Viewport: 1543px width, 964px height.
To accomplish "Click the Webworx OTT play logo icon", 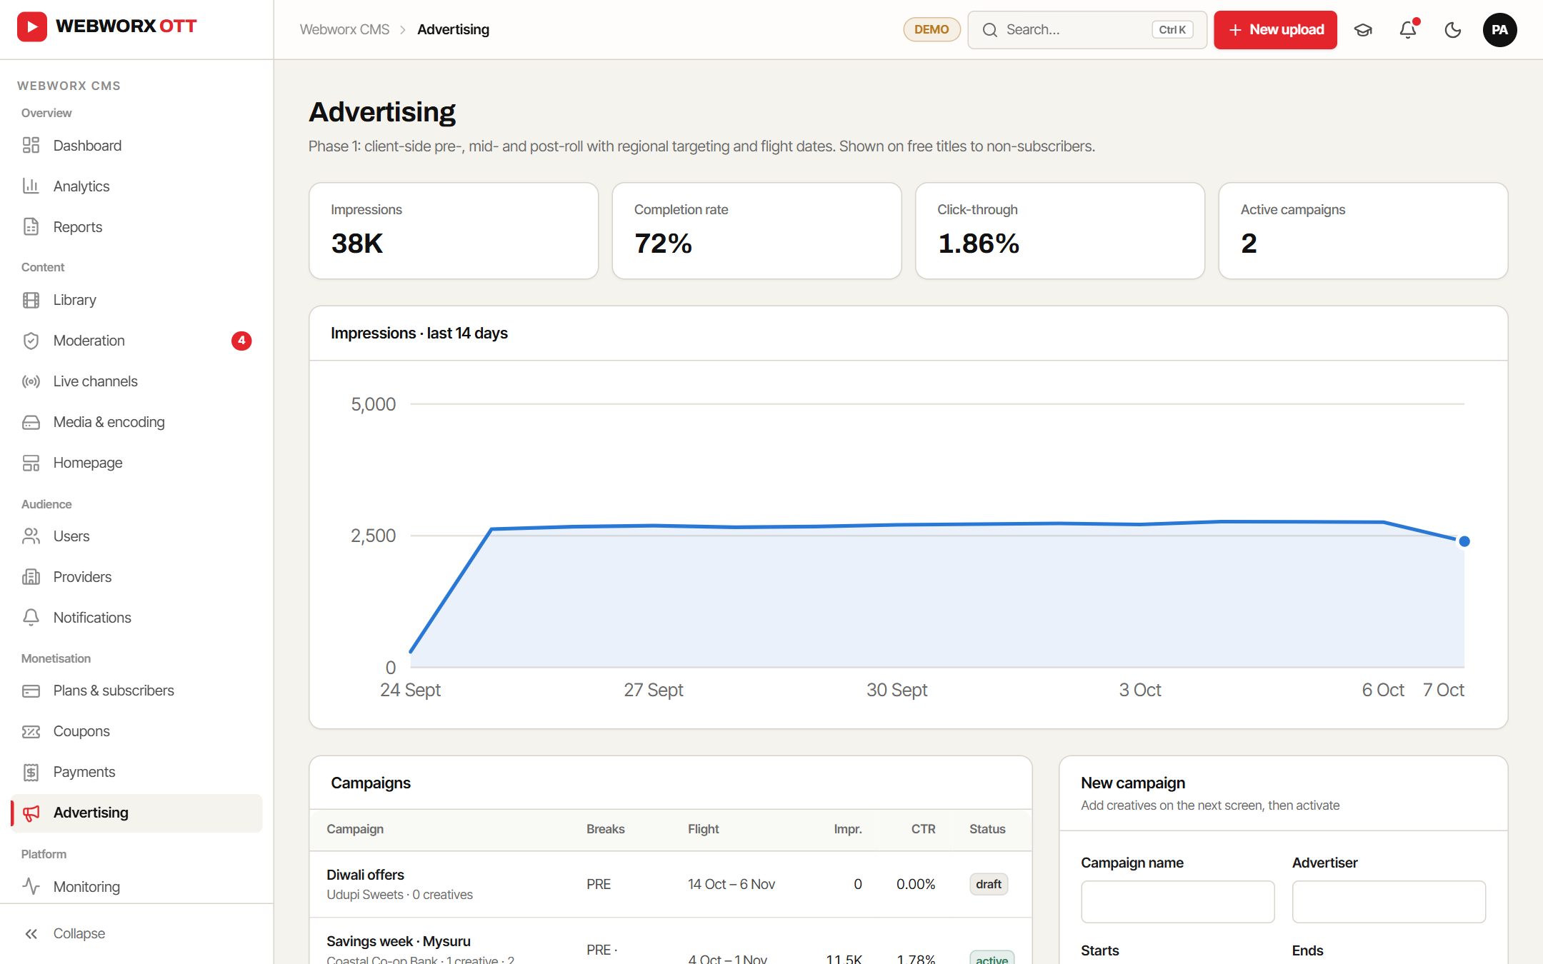I will click(32, 27).
